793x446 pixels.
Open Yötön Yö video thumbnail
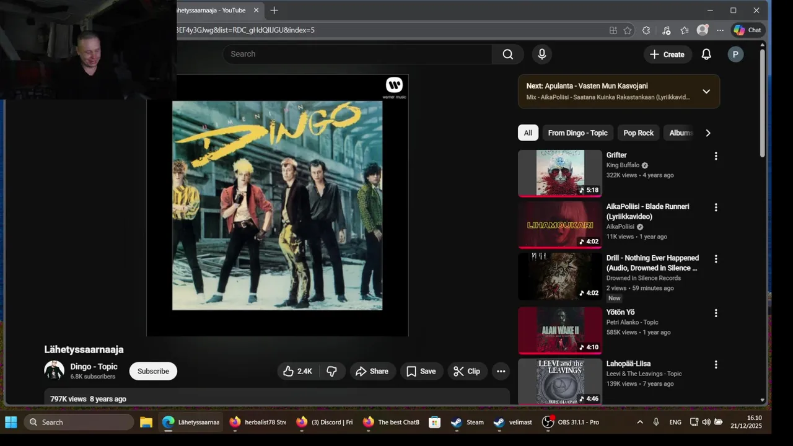click(560, 331)
